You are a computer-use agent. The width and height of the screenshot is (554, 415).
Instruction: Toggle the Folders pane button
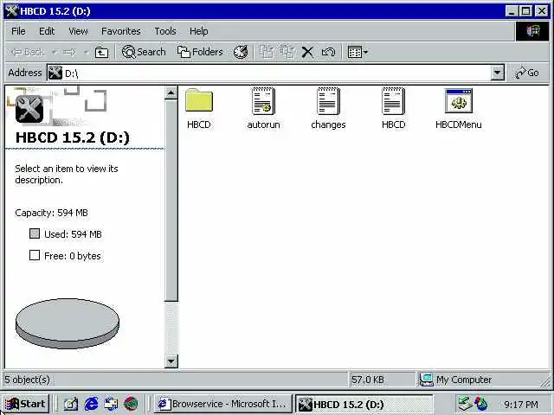(200, 52)
